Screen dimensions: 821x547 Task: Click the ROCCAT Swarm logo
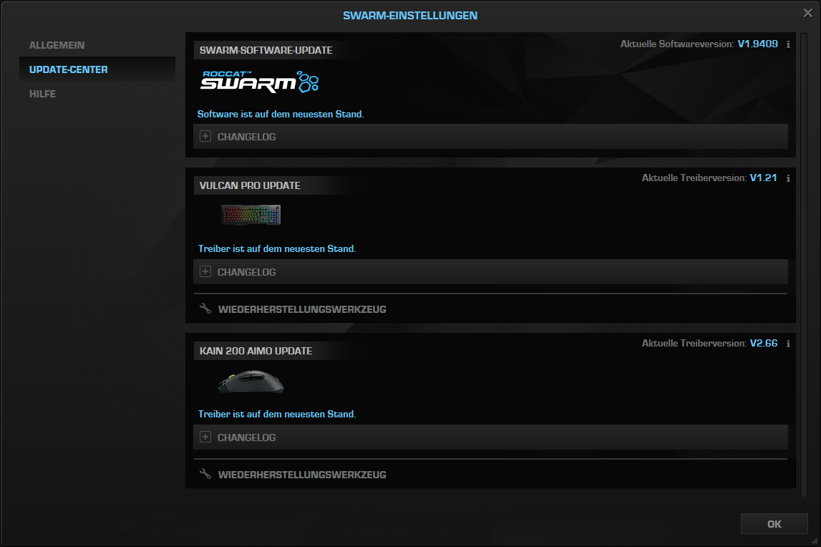(260, 82)
